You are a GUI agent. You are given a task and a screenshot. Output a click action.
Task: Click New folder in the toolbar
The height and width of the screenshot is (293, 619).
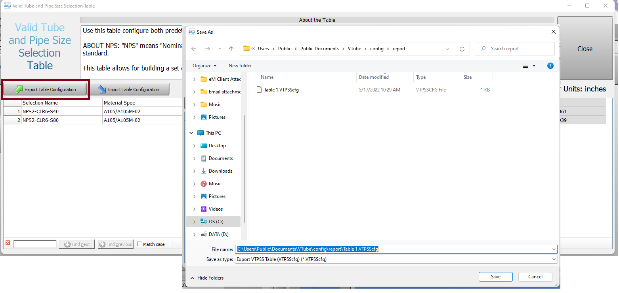pyautogui.click(x=240, y=66)
